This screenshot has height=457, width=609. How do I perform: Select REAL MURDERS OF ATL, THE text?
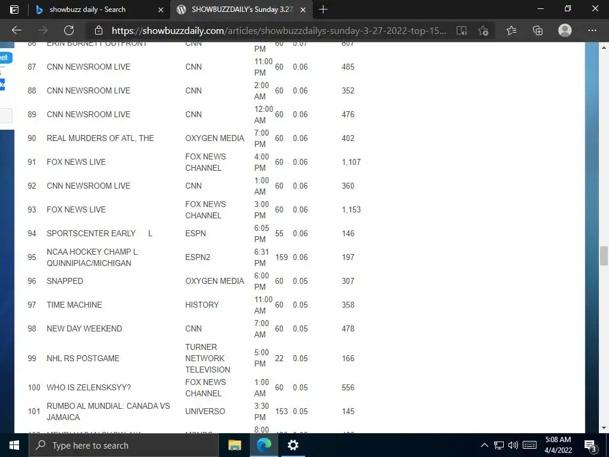coord(100,138)
